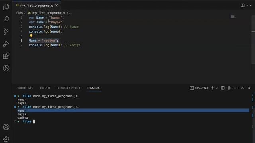
Task: Click the breadcrumb ellipsis symbol entry
Action: click(x=71, y=13)
